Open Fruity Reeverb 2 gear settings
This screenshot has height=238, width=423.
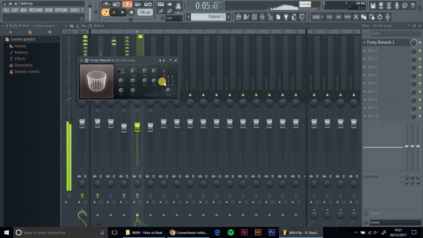pyautogui.click(x=87, y=60)
